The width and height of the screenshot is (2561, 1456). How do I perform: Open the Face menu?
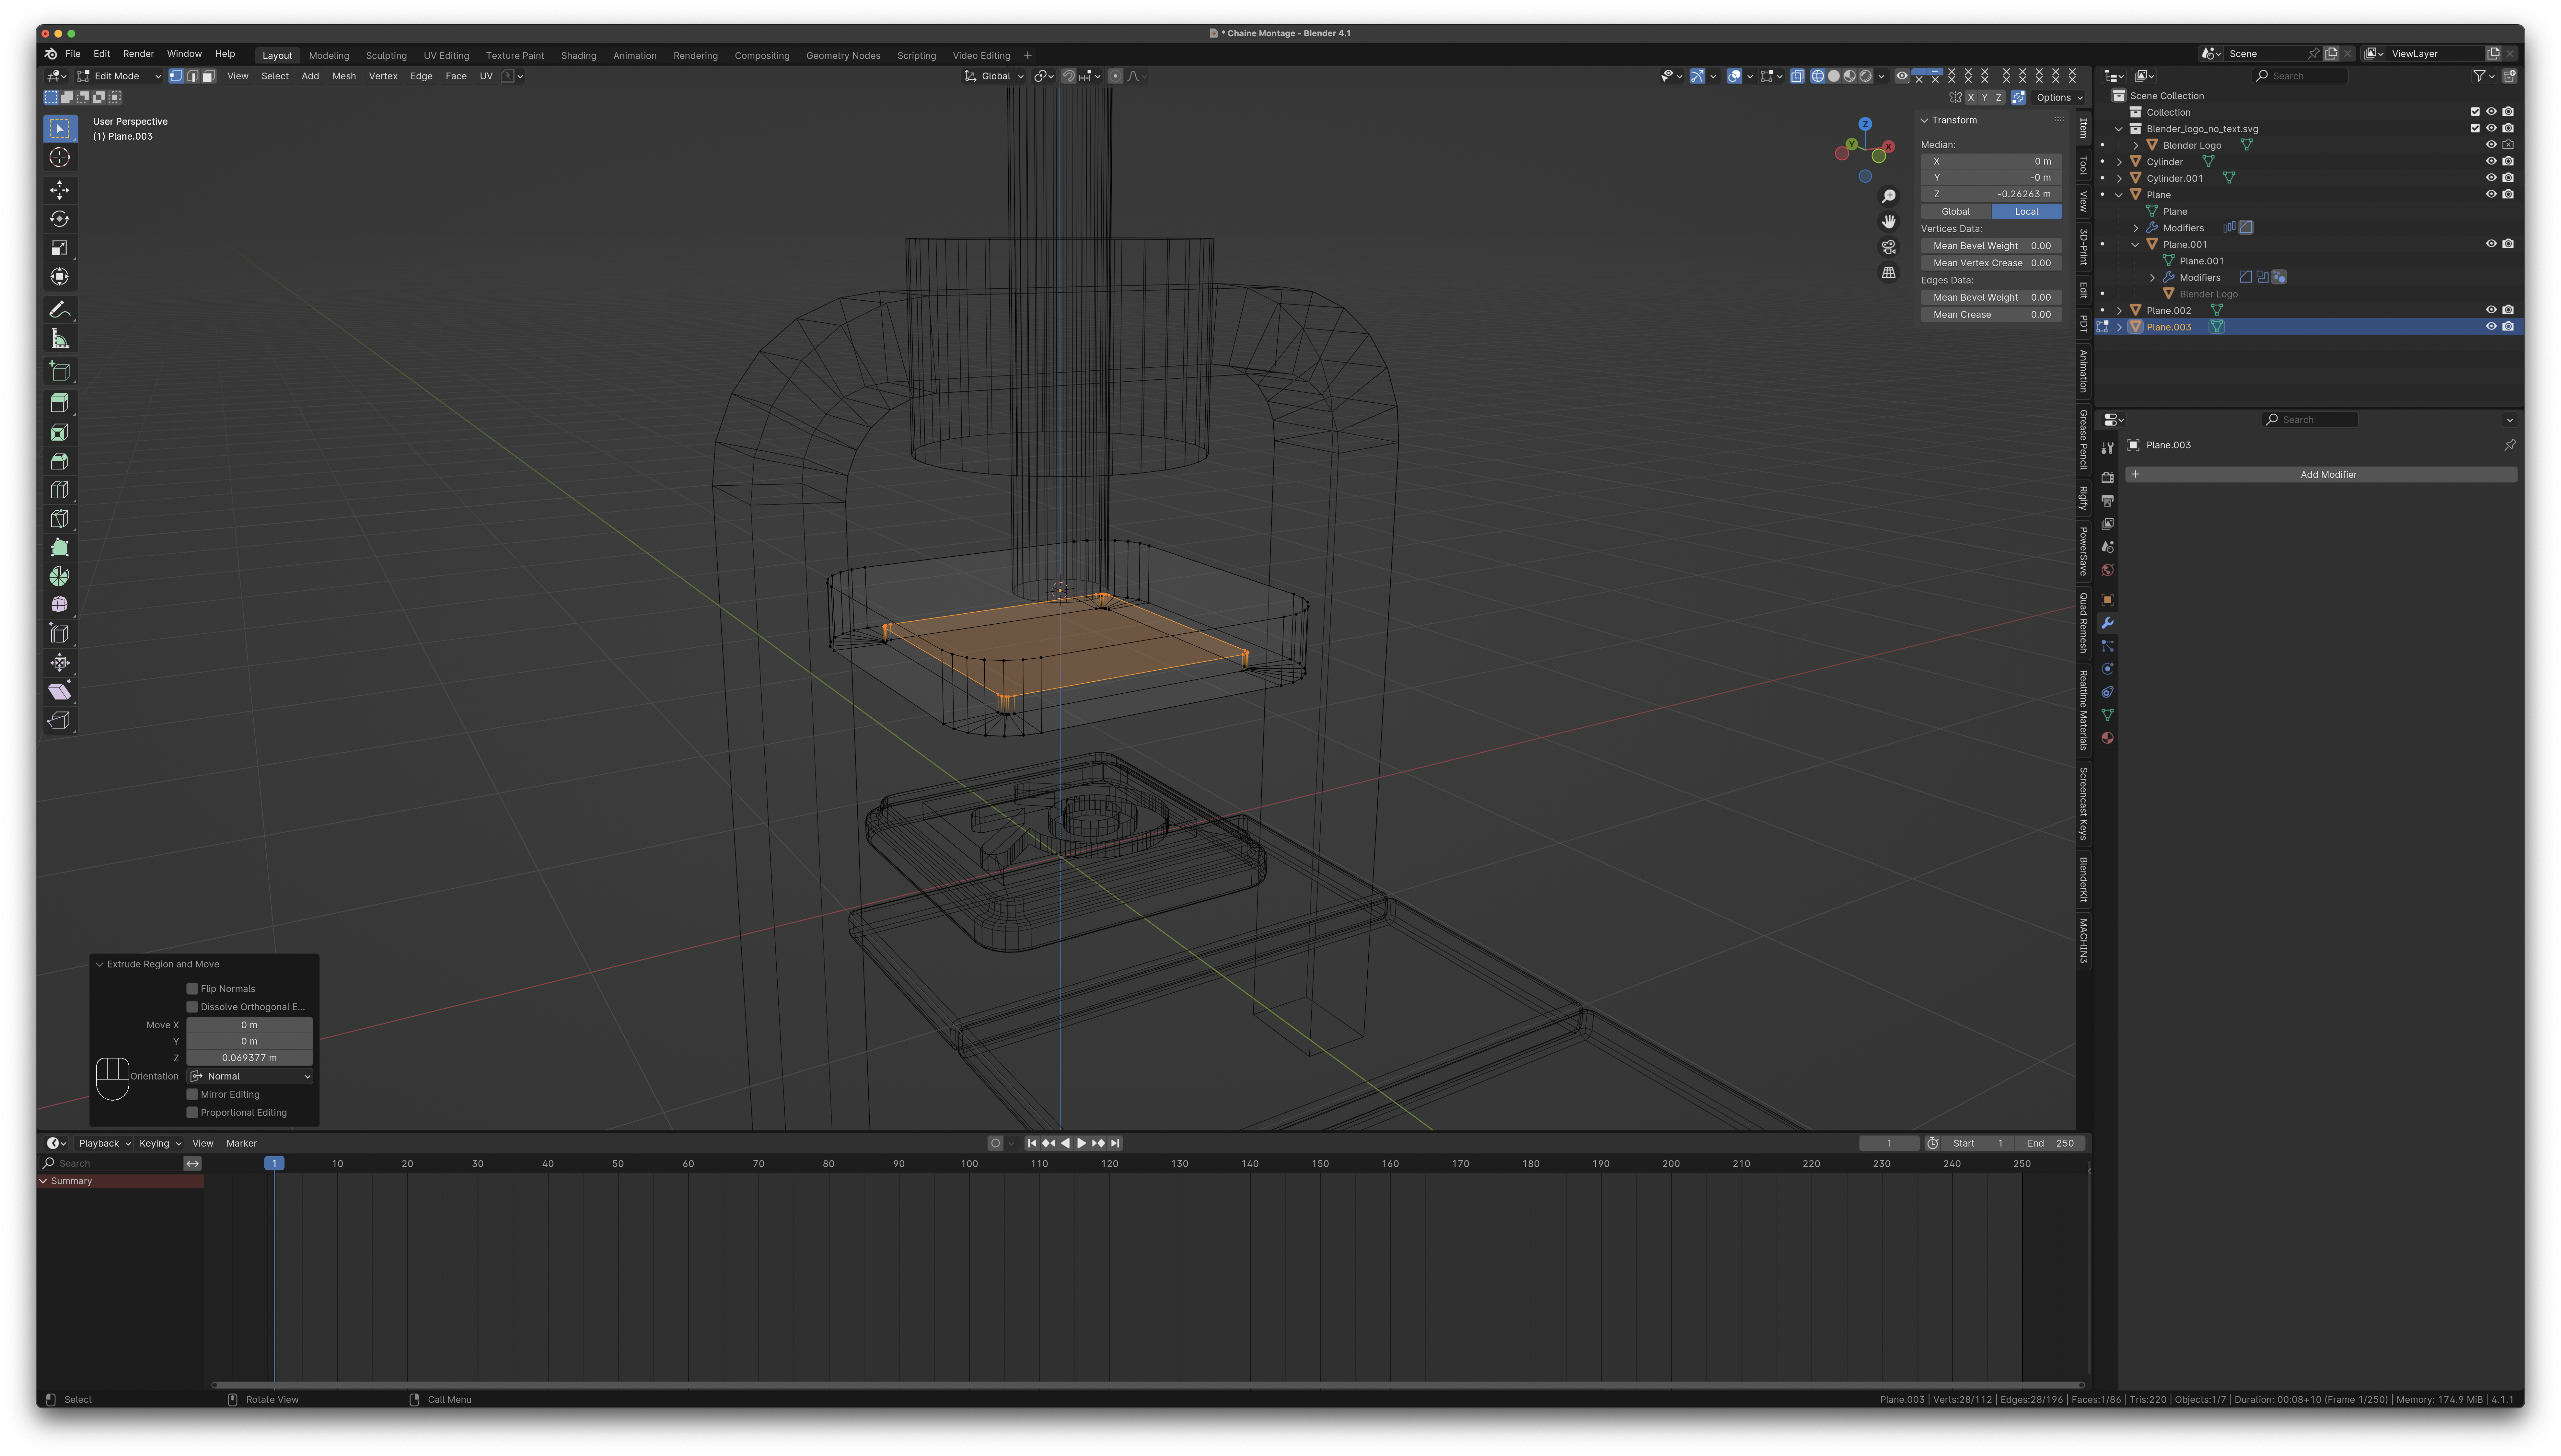pos(456,76)
